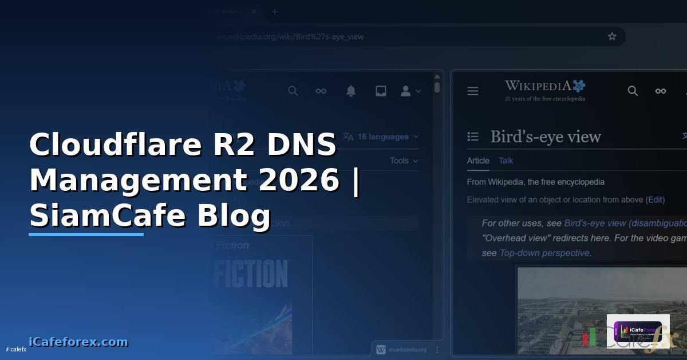Switch to the Talk tab
The height and width of the screenshot is (360, 687).
point(506,161)
